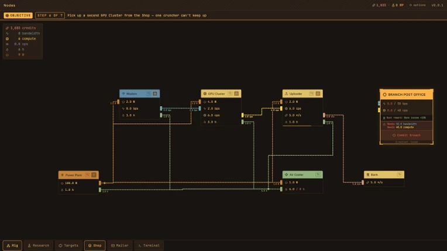Click the Modem bandwidth output port
The height and width of the screenshot is (251, 447).
point(161,109)
